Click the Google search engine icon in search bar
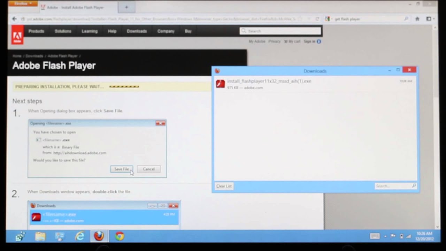 [x=328, y=19]
